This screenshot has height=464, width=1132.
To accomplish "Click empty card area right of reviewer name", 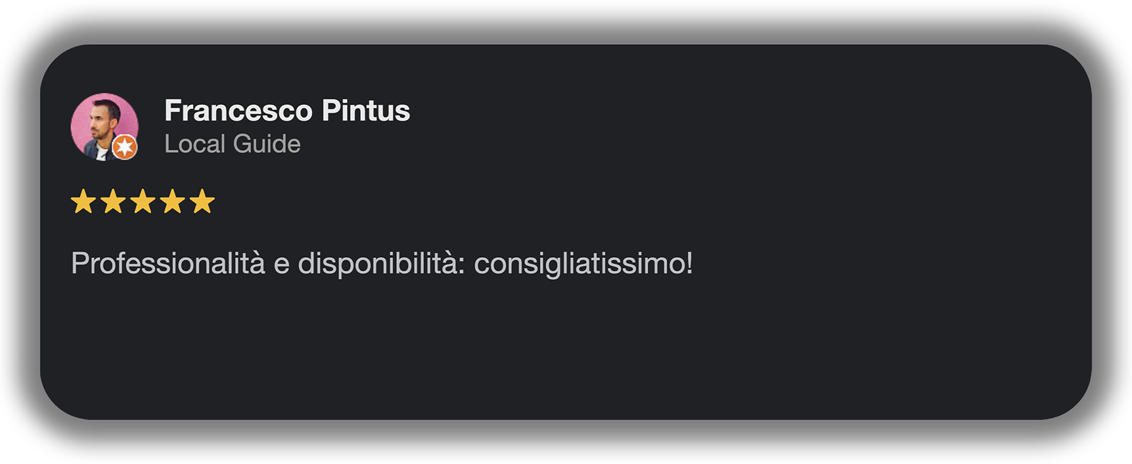I will pos(707,118).
